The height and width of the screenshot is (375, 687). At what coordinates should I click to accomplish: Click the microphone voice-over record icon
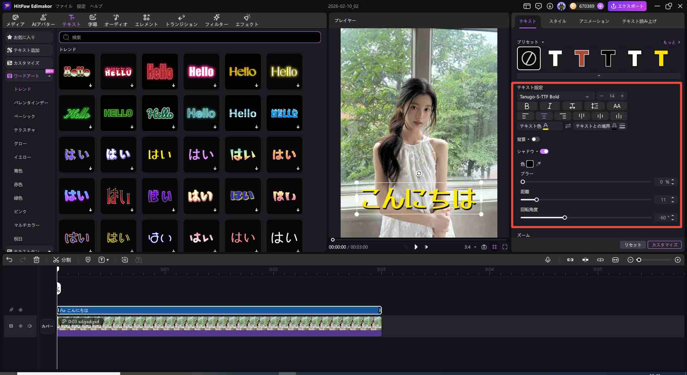click(547, 260)
